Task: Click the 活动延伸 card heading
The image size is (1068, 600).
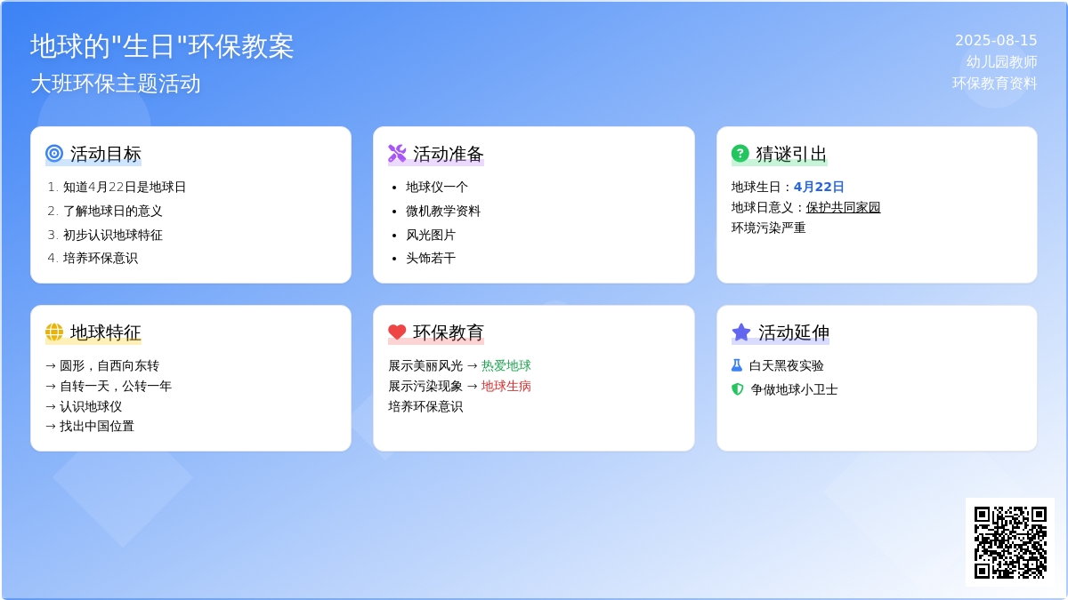Action: [x=794, y=332]
